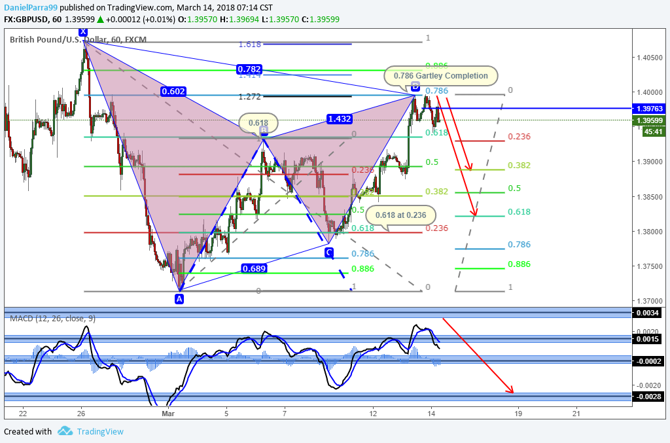Click the O:1.39570 open value
The height and width of the screenshot is (443, 670).
click(x=198, y=19)
